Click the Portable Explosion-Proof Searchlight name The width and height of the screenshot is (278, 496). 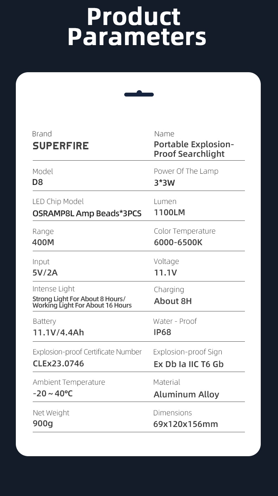(194, 149)
